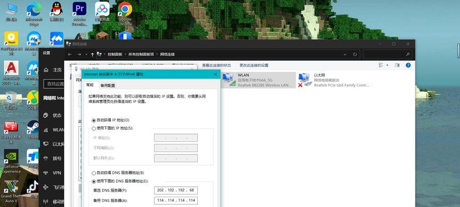Viewport: 460px width, 207px height.
Task: Open the Adobe Premiere Pro desktop shortcut
Action: tap(79, 13)
